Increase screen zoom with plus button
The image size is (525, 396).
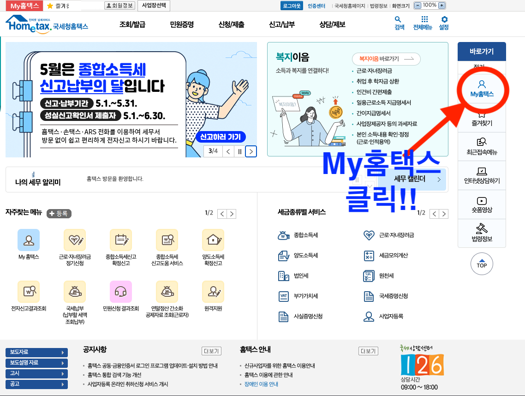coord(442,6)
